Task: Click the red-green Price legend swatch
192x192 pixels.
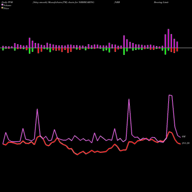Action: tap(2, 8)
